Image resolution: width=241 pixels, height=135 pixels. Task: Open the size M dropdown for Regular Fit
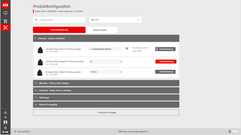106,62
